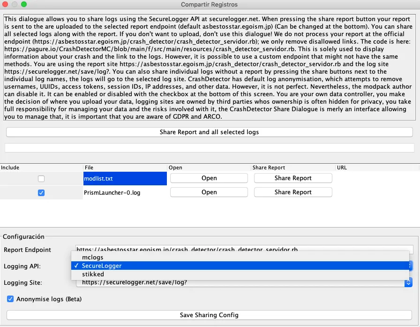The height and width of the screenshot is (327, 420).
Task: Click the Logging API combo box arrow
Action: click(x=410, y=266)
